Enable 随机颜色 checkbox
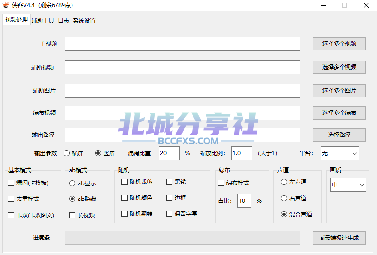 (x=124, y=198)
